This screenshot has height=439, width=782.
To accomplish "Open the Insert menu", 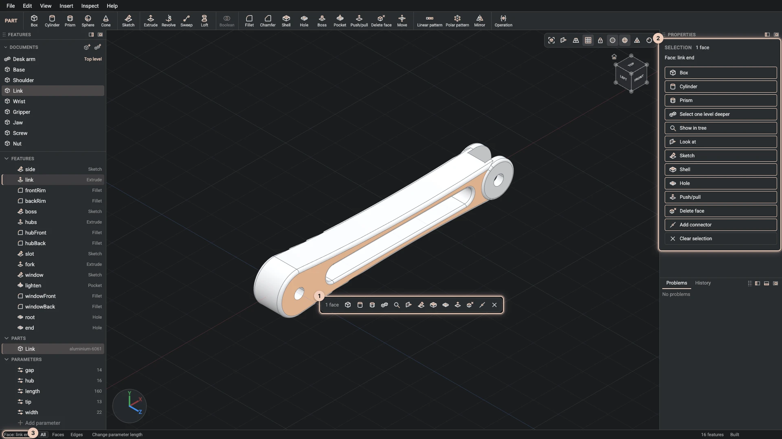I will point(66,6).
